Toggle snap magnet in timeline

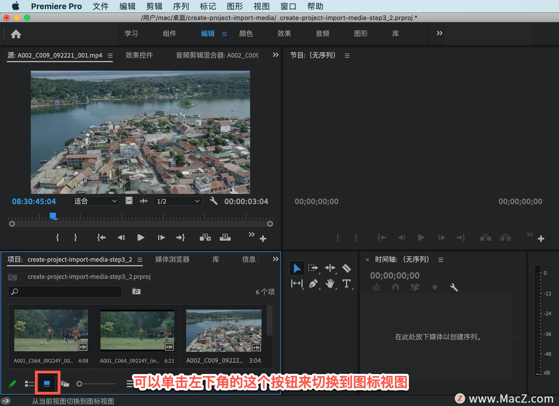tap(395, 288)
